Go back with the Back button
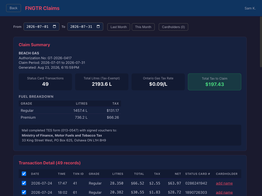This screenshot has width=262, height=196. (x=14, y=8)
